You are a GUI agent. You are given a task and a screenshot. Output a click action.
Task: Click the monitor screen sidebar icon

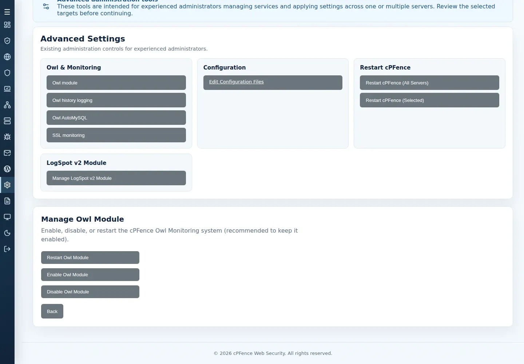click(7, 217)
